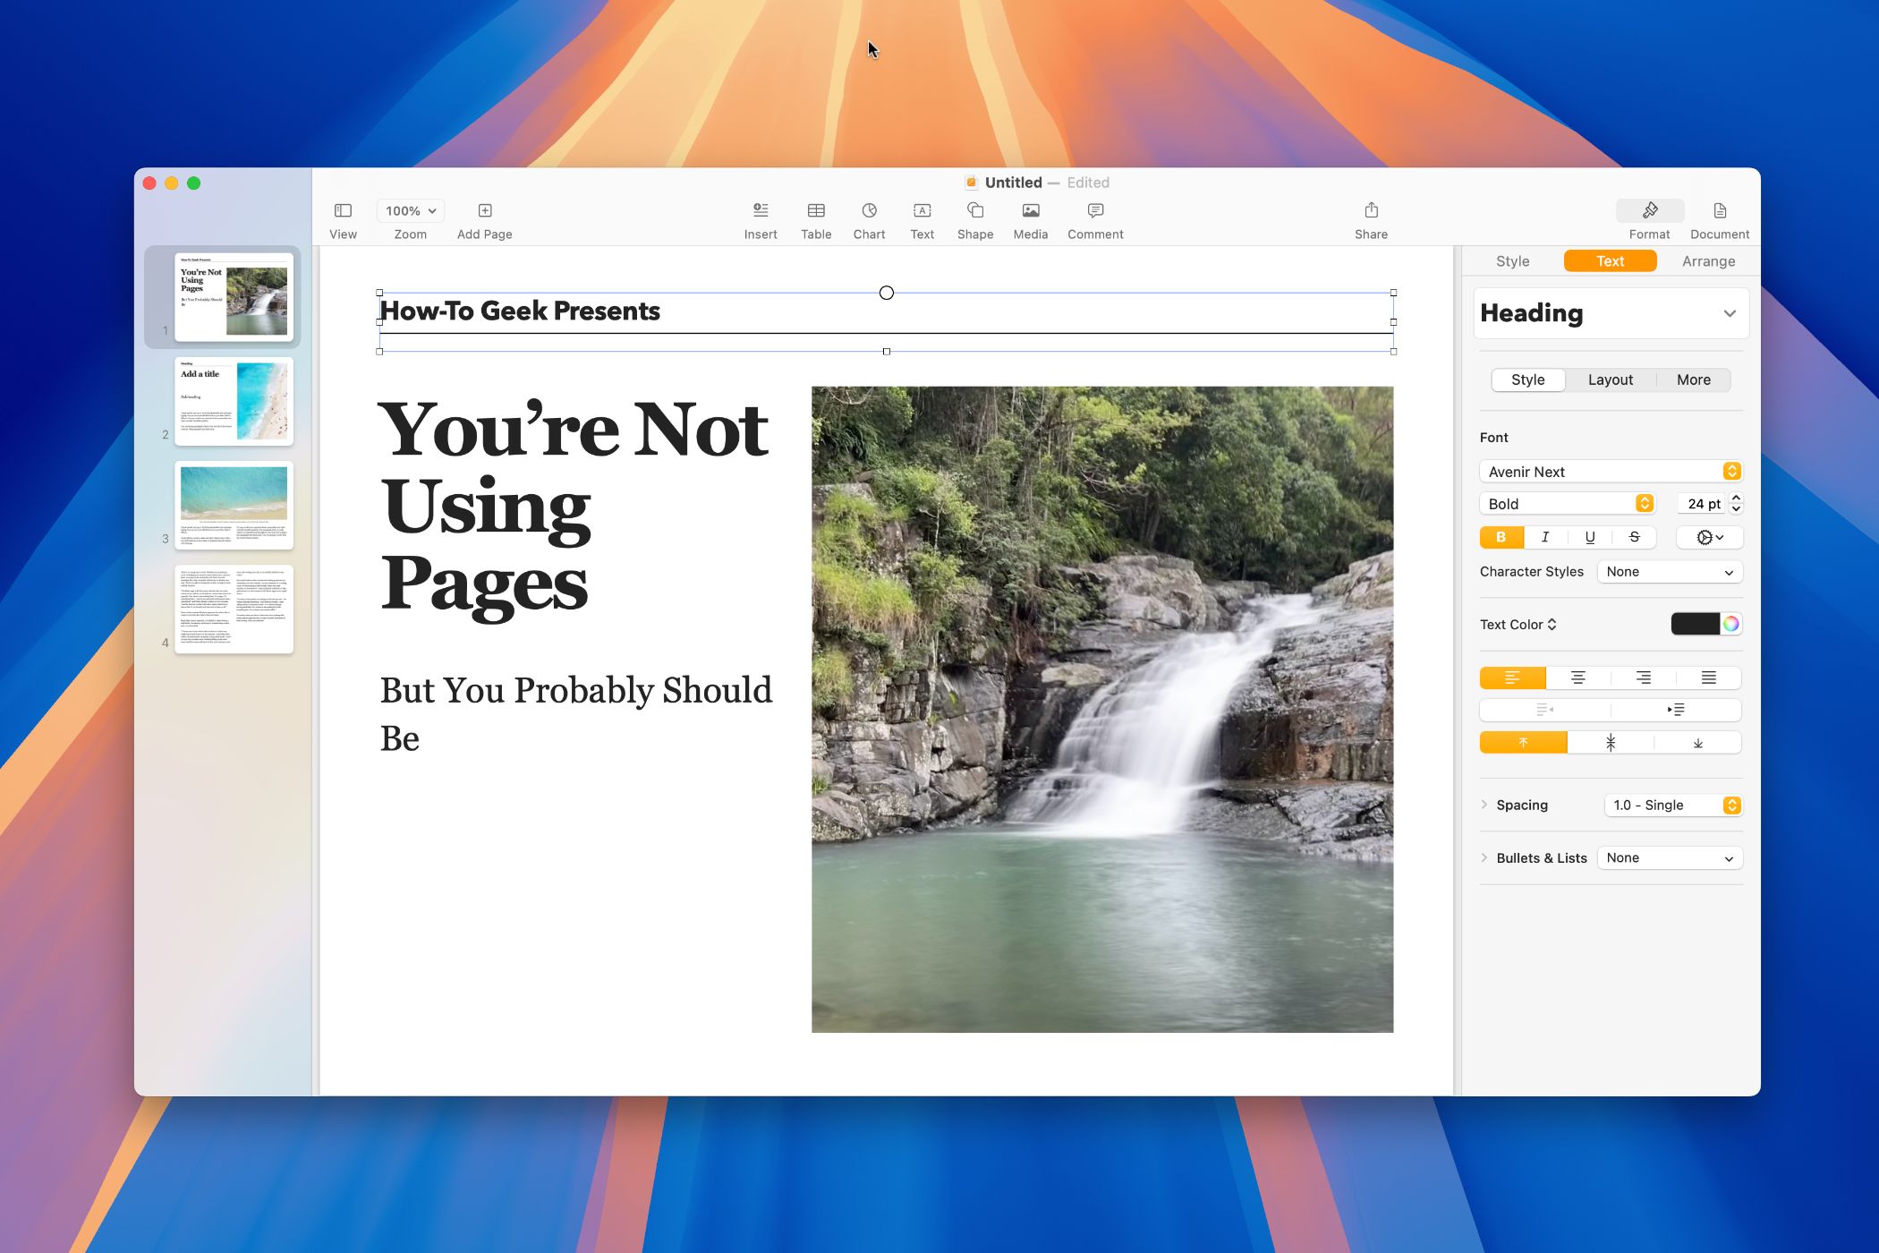Click the Comment insert icon

pos(1094,211)
